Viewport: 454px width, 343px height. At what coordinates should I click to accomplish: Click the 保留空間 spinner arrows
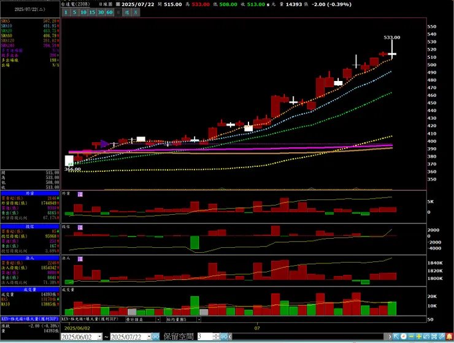pyautogui.click(x=216, y=337)
